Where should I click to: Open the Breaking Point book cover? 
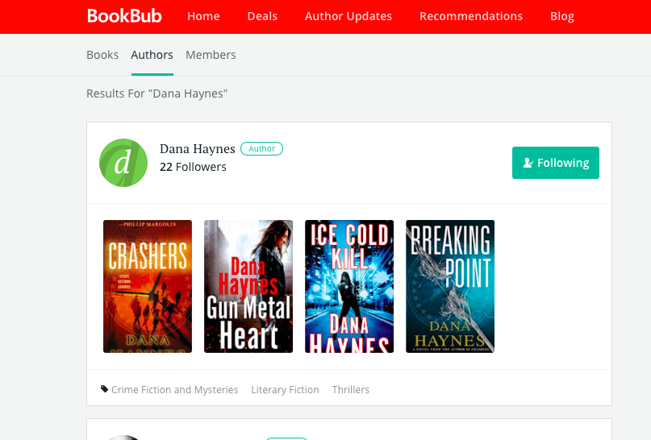click(x=450, y=287)
